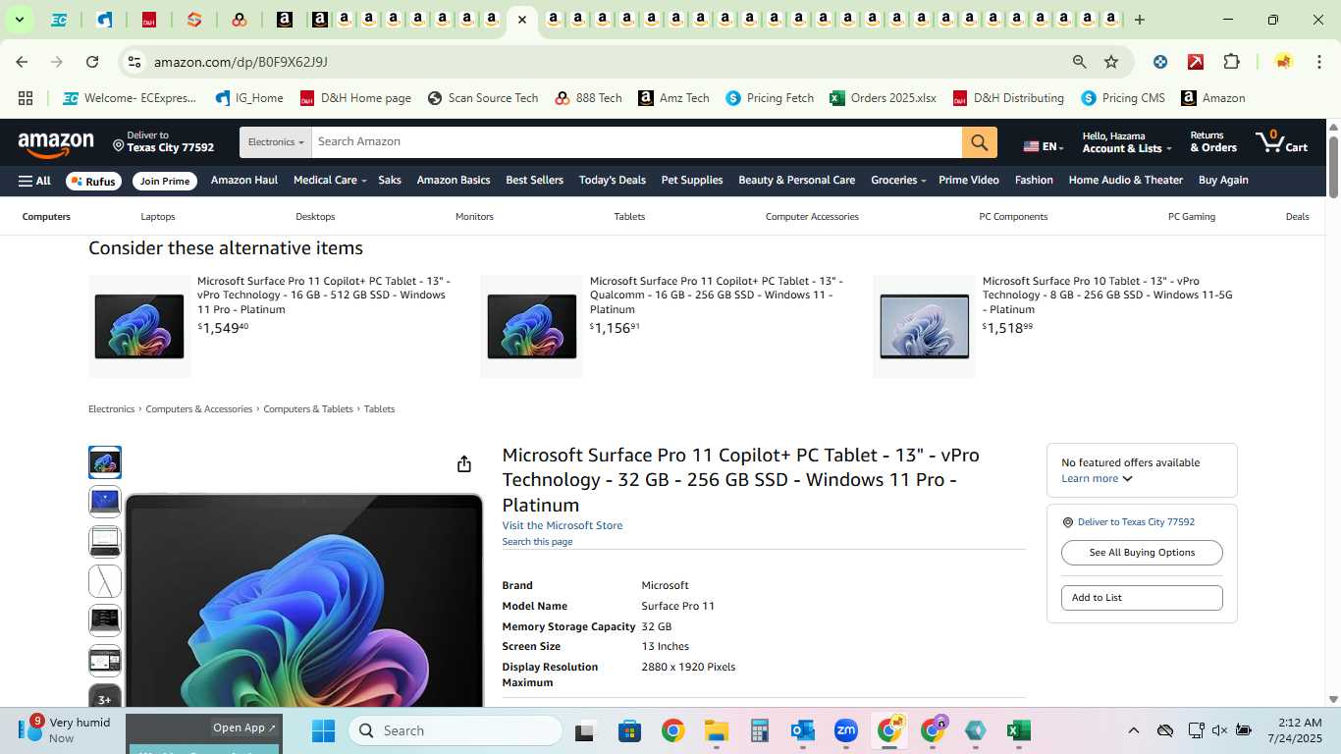Open Orders 2025.xlsx bookmark
1341x754 pixels.
pyautogui.click(x=883, y=98)
